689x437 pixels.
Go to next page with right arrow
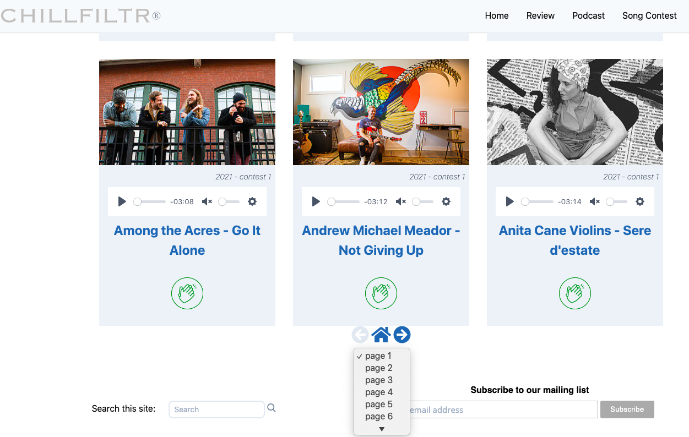click(x=402, y=335)
